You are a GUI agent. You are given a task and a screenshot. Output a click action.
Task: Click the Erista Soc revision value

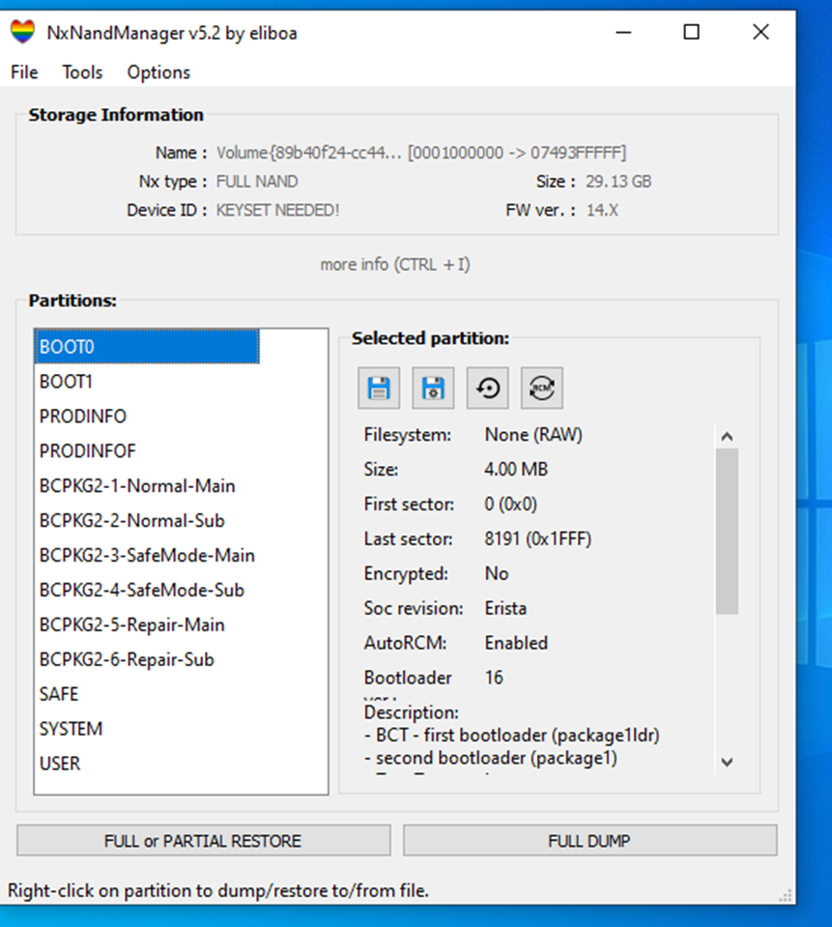pyautogui.click(x=505, y=608)
